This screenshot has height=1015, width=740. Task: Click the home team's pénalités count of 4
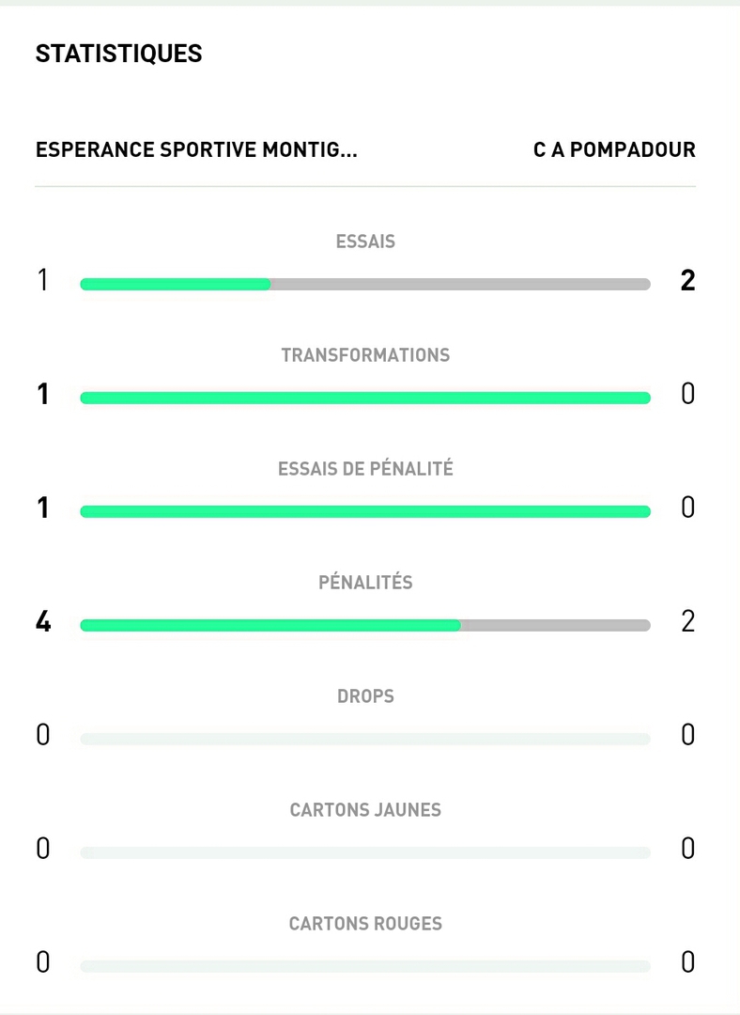click(x=43, y=622)
